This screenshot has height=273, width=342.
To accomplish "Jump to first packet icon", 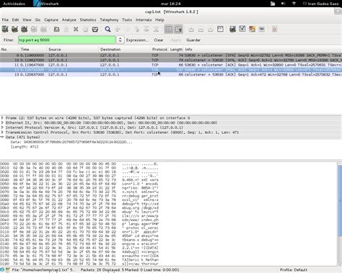I will 146,30.
